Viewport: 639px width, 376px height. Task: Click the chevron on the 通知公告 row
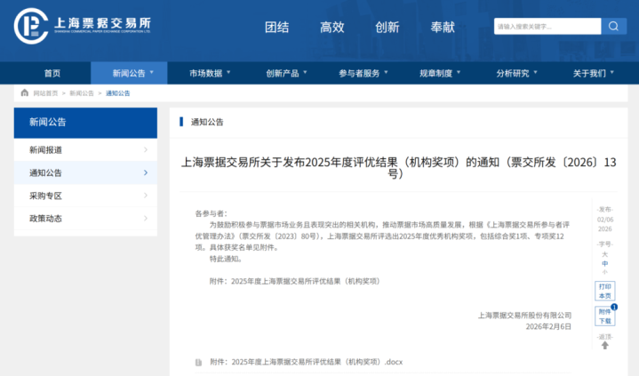(x=146, y=172)
